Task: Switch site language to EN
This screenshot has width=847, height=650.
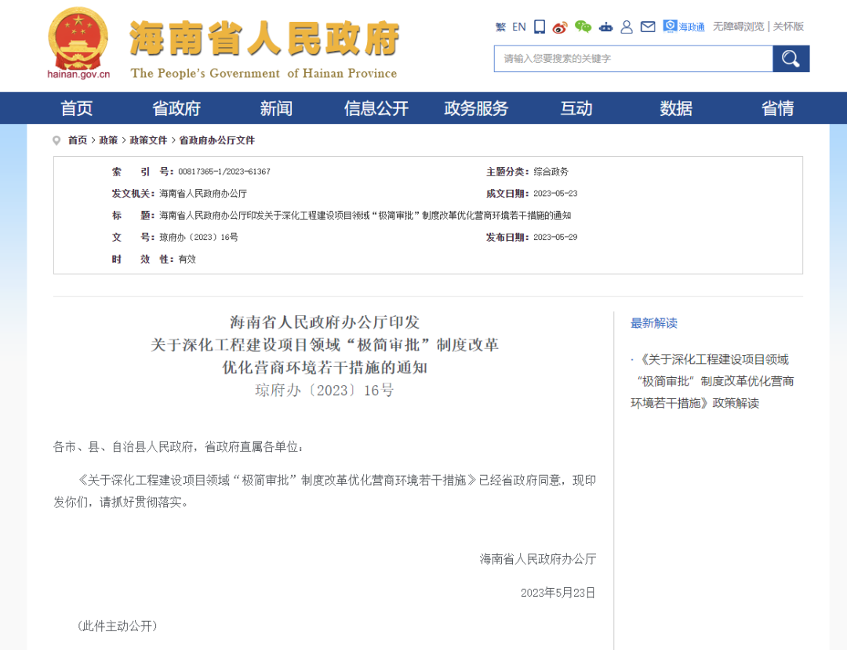Action: (x=519, y=27)
